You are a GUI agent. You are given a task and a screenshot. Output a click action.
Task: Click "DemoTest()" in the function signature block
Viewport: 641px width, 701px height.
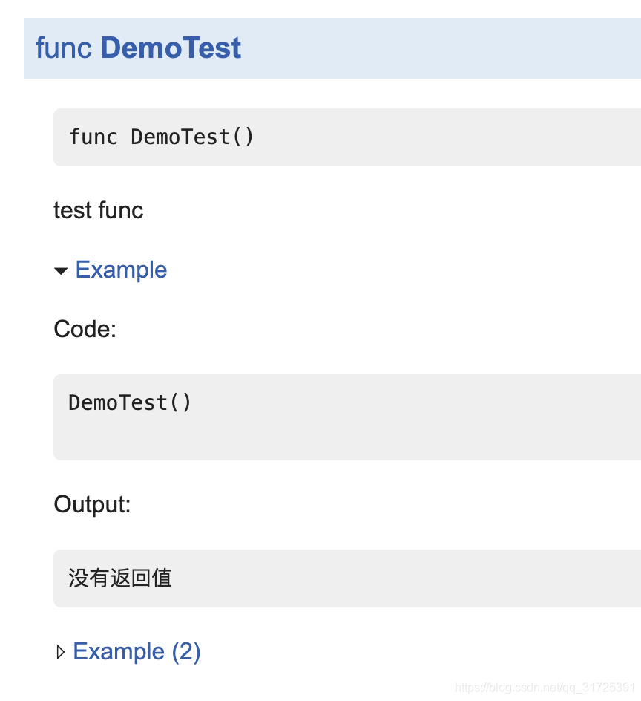[192, 137]
